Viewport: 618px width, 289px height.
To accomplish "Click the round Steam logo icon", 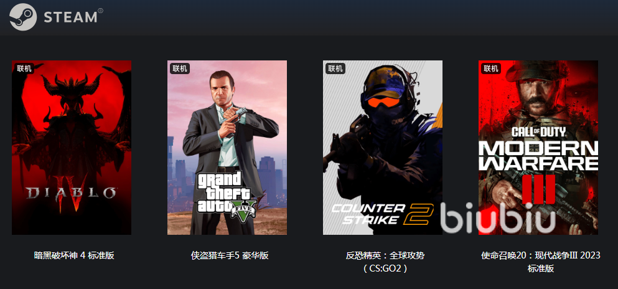I will click(x=23, y=17).
